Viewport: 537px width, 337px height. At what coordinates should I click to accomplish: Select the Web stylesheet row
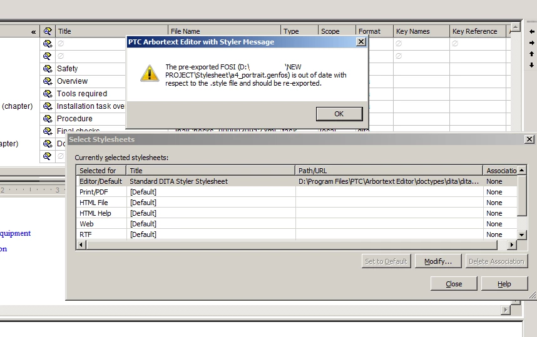(x=297, y=224)
